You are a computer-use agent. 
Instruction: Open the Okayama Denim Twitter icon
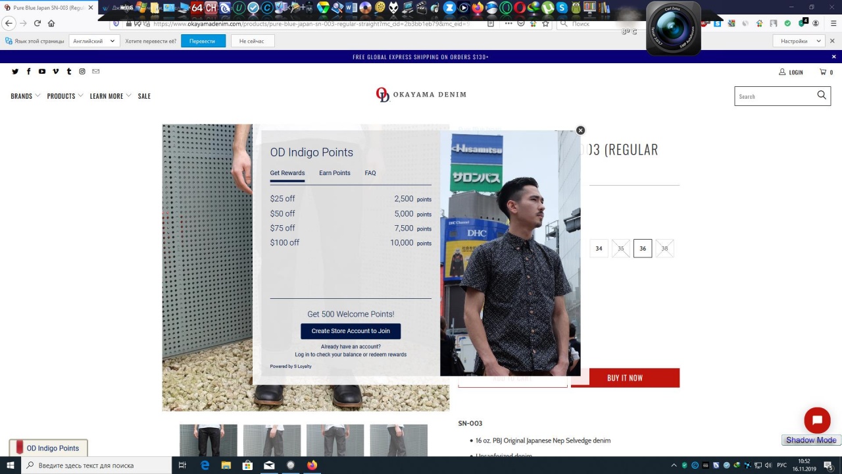[15, 72]
